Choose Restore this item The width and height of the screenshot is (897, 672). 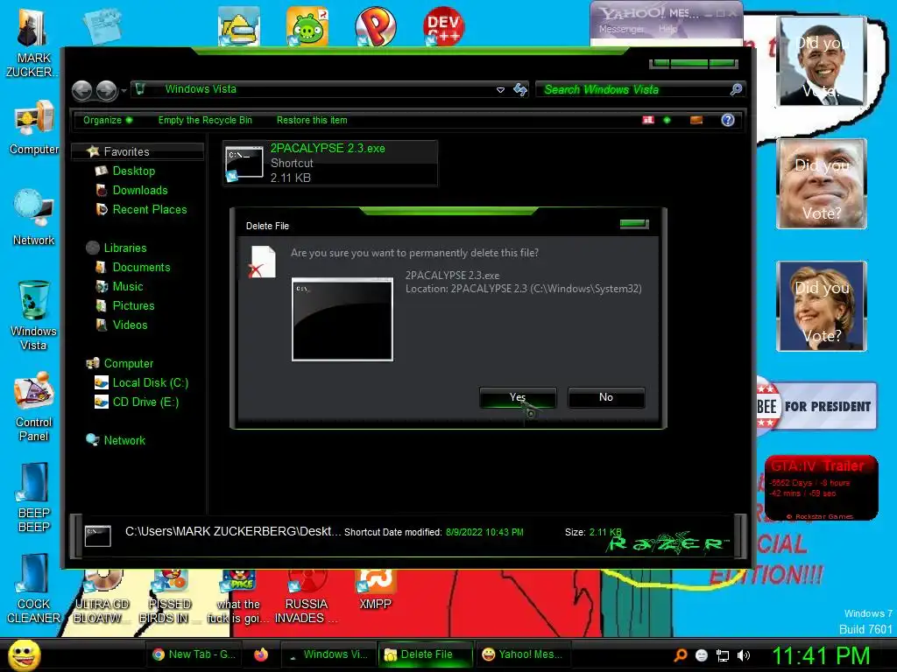coord(312,120)
